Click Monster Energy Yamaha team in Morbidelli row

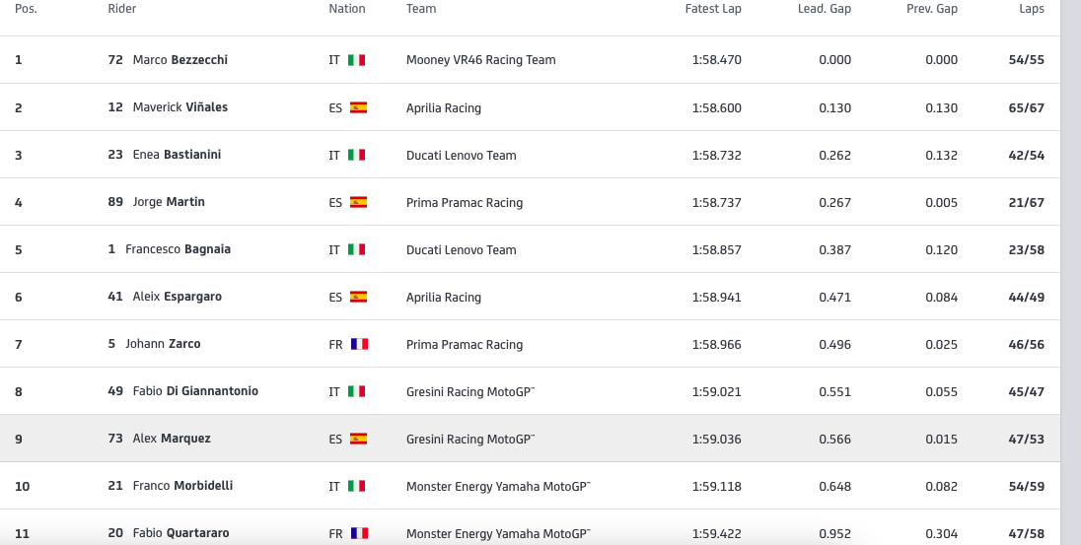click(498, 487)
